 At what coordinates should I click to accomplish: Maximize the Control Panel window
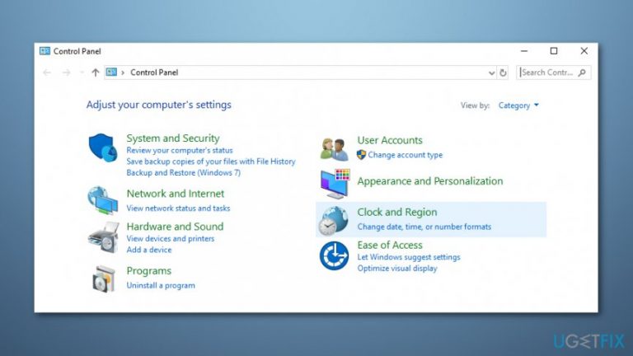(x=554, y=51)
